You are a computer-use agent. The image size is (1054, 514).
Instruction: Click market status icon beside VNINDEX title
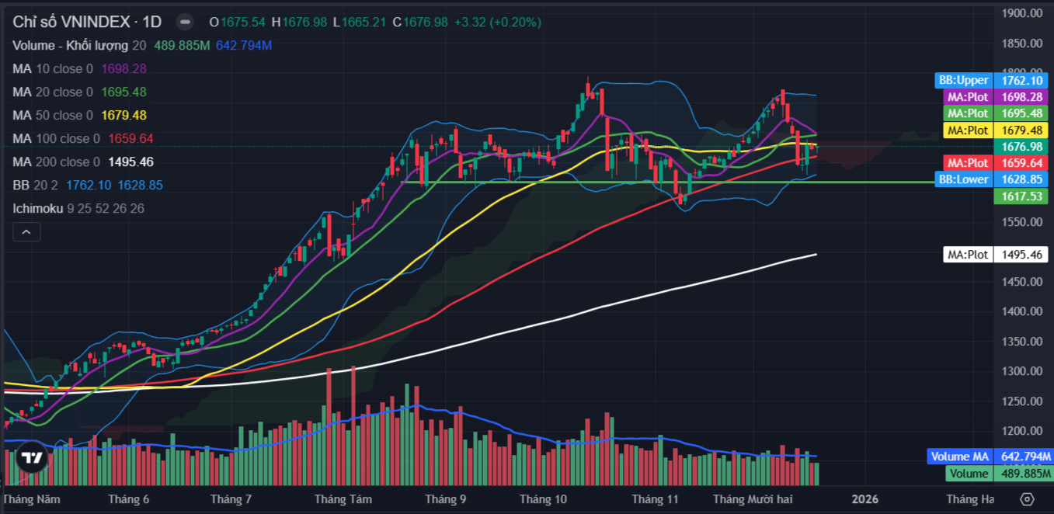[184, 22]
